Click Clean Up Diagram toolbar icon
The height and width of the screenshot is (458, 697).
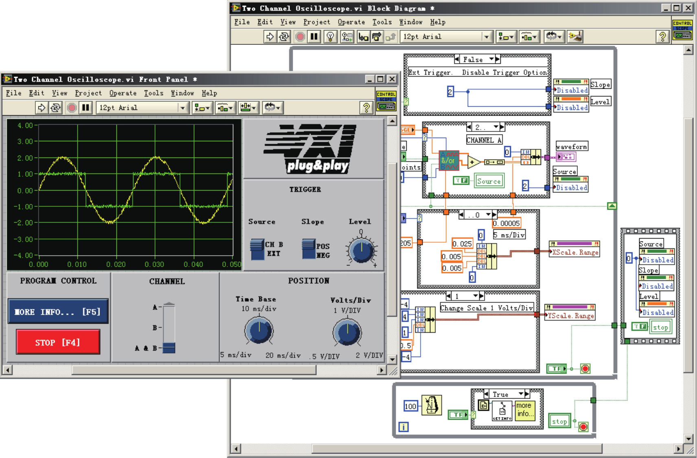click(575, 37)
